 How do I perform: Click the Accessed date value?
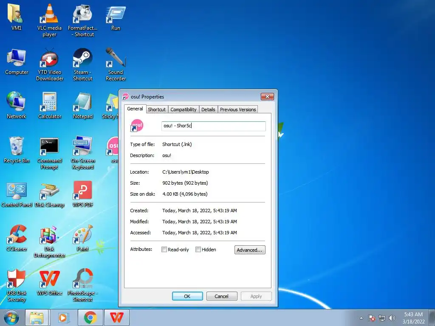click(x=200, y=233)
